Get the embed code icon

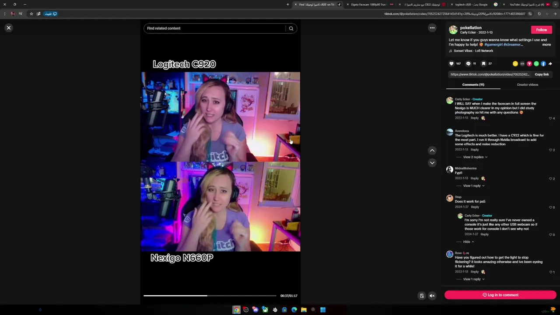522,64
